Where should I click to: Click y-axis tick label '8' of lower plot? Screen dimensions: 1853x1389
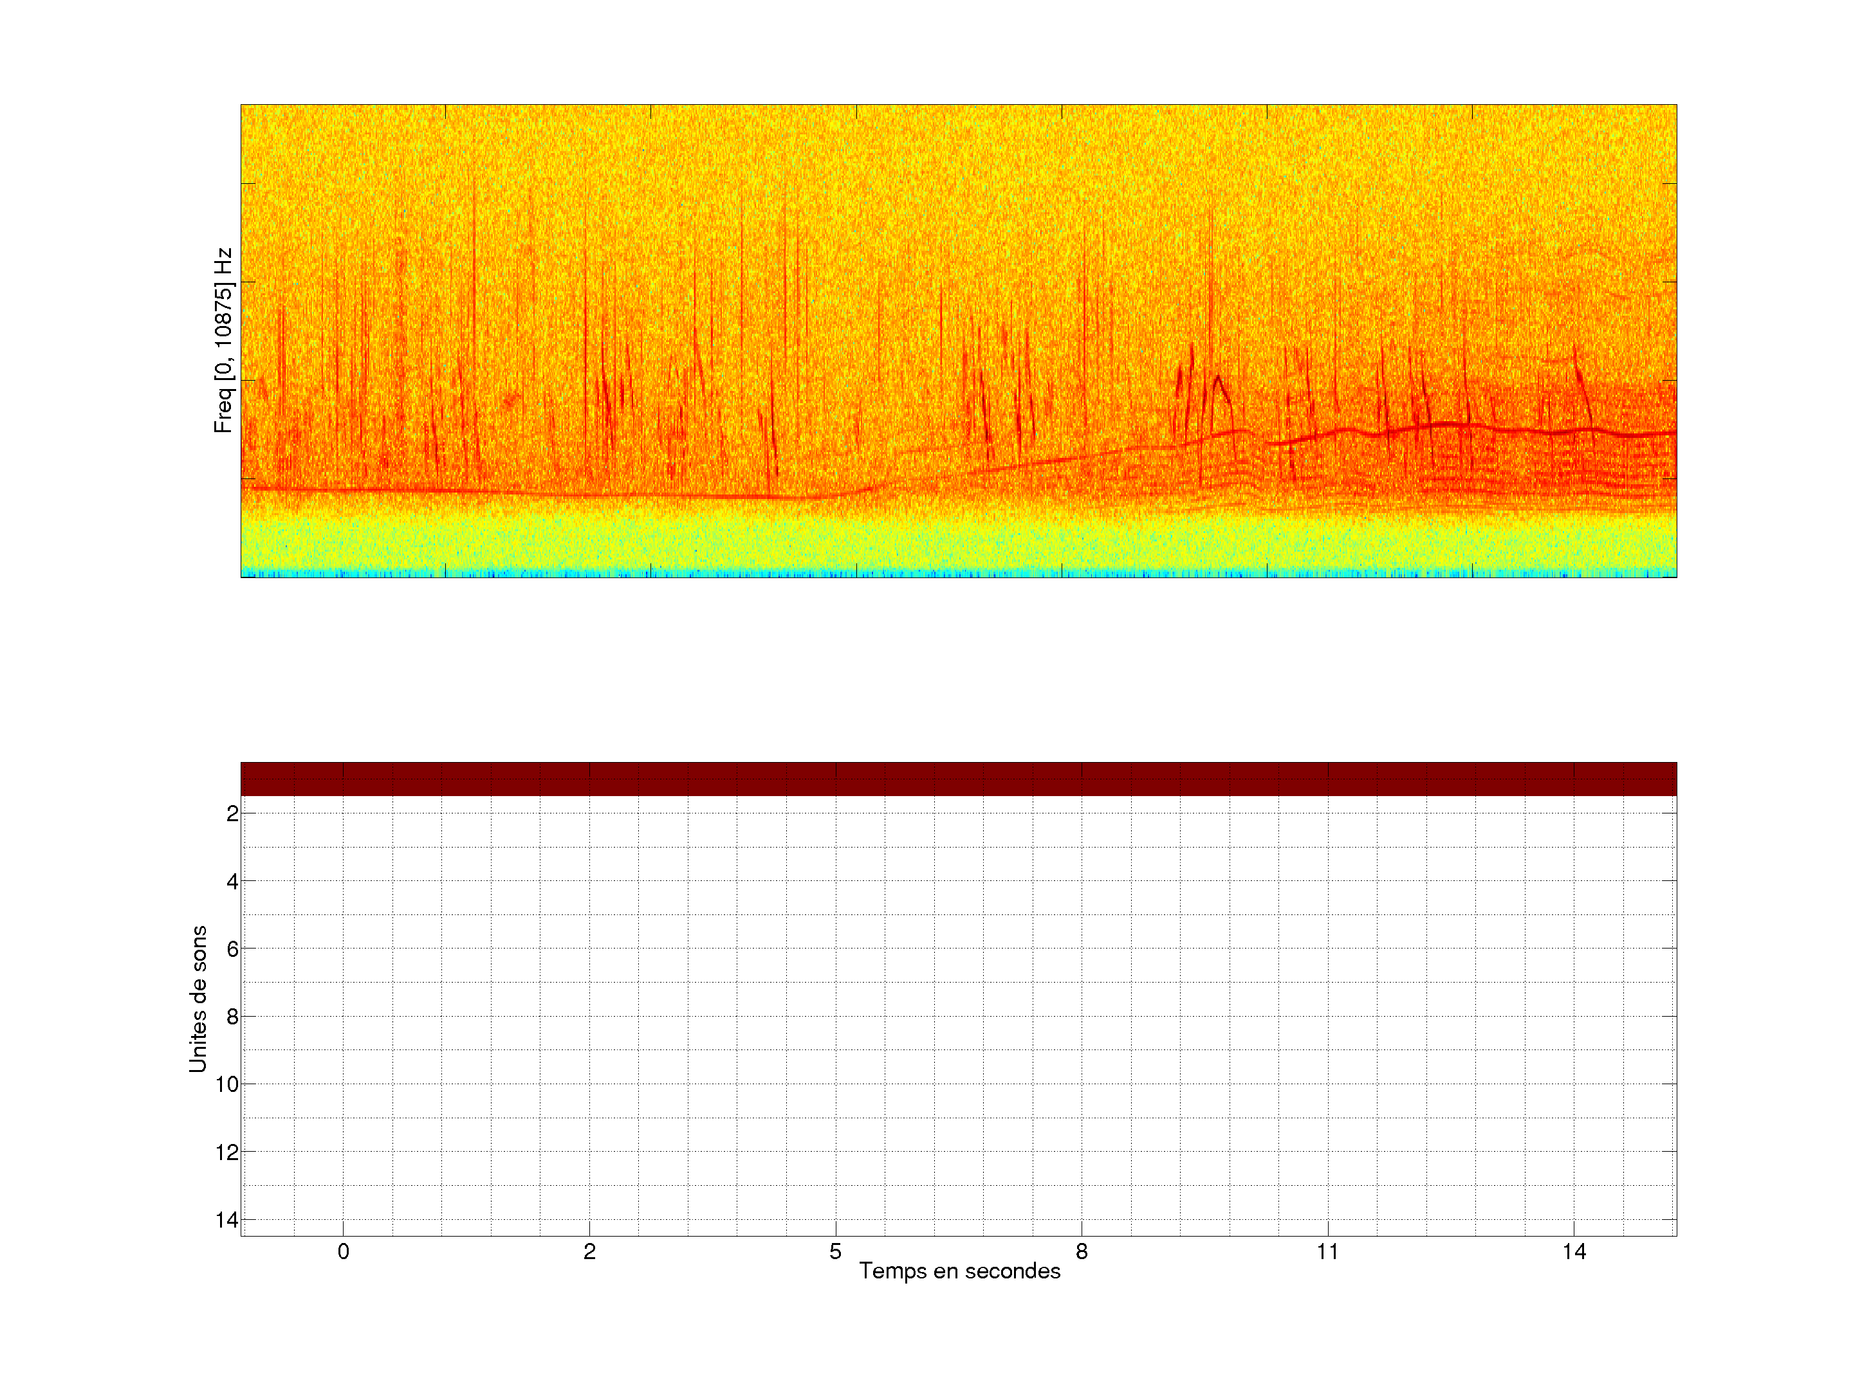coord(232,1017)
